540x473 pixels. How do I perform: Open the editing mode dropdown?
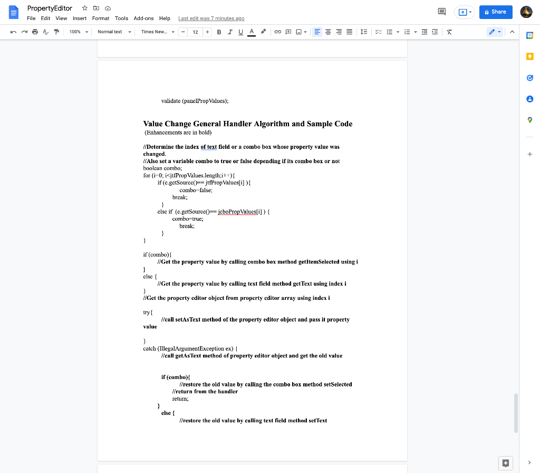click(494, 32)
